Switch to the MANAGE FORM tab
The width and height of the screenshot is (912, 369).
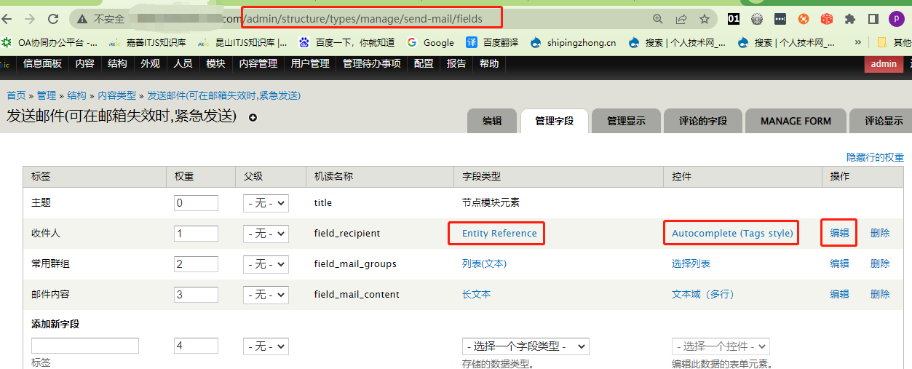point(796,121)
